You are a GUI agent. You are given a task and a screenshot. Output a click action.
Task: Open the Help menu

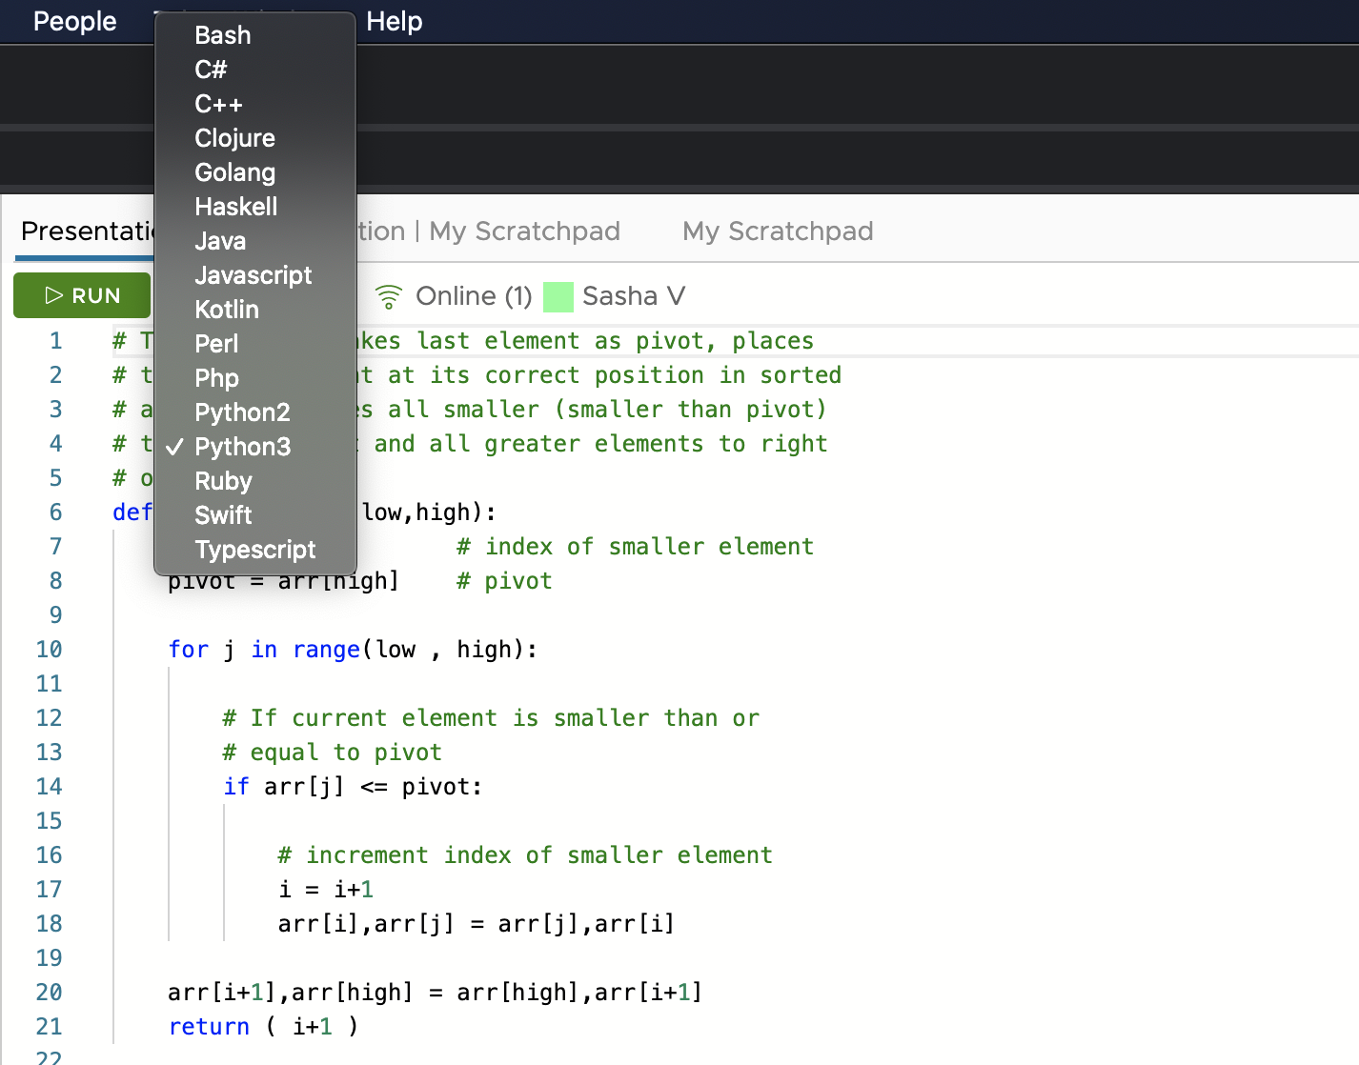click(394, 21)
